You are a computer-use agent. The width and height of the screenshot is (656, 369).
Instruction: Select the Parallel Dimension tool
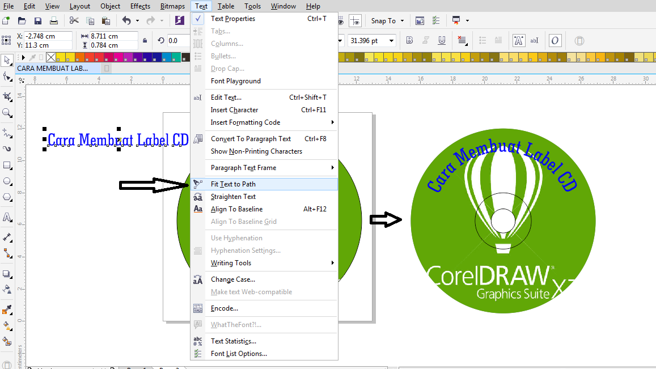click(x=7, y=237)
